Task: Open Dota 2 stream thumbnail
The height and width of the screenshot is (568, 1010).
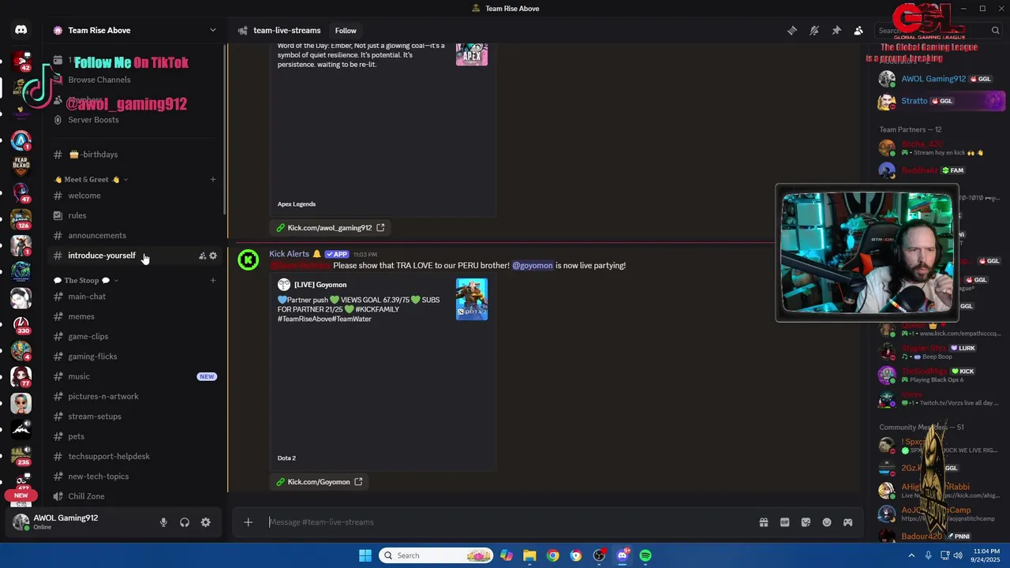Action: (x=472, y=300)
